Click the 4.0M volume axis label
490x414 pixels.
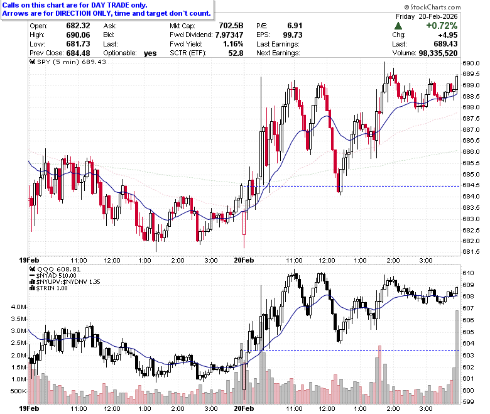[x=19, y=307]
